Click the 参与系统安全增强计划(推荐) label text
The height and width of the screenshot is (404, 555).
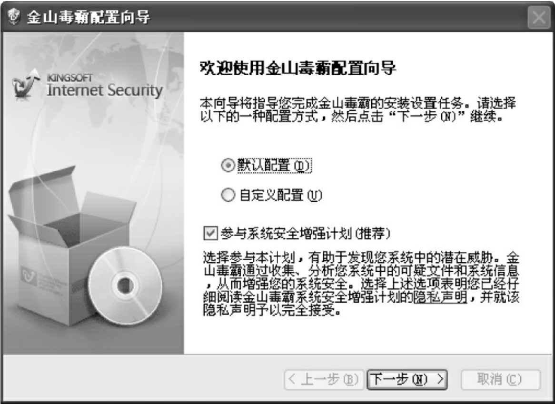(x=306, y=233)
